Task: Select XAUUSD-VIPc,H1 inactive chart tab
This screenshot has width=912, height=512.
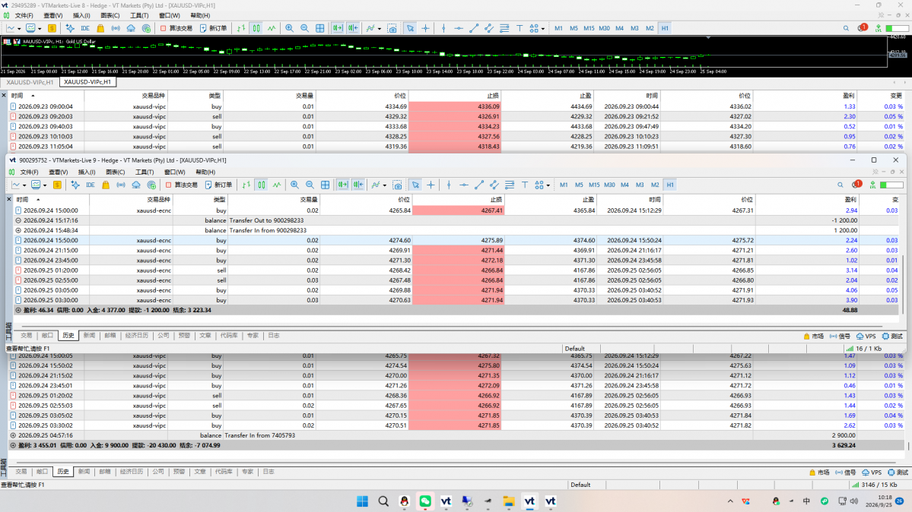Action: pyautogui.click(x=30, y=82)
